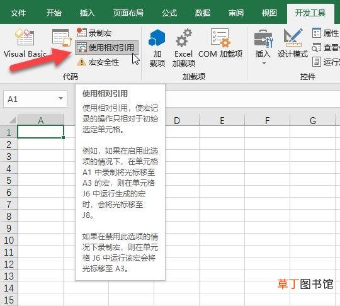Screen dimensions: 340x306
Task: Open the 文件 tab
Action: tap(18, 13)
